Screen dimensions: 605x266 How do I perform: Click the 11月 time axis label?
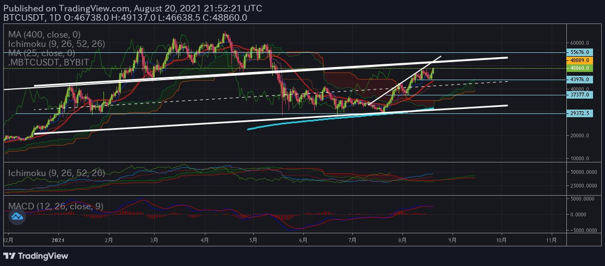pyautogui.click(x=552, y=240)
